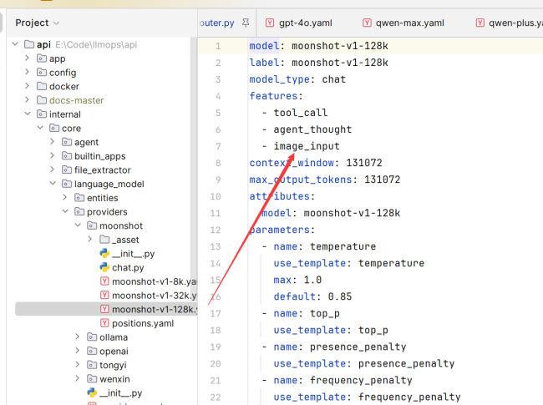Select the docs-master folder
Viewport: 543px width, 405px height.
[76, 100]
